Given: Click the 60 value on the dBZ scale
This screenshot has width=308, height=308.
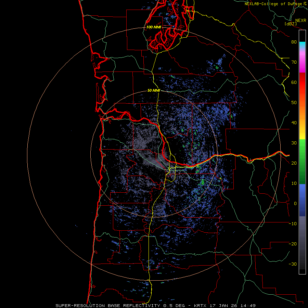Looking at the screenshot, I should 294,82.
